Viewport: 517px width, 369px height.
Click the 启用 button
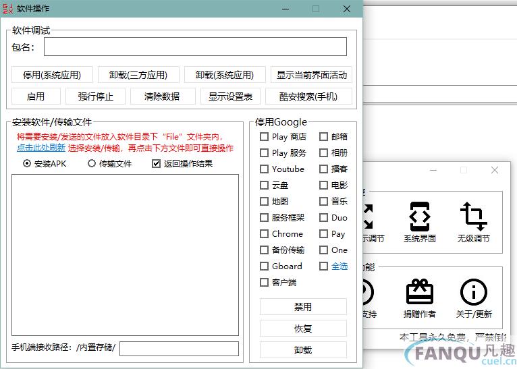tap(36, 96)
